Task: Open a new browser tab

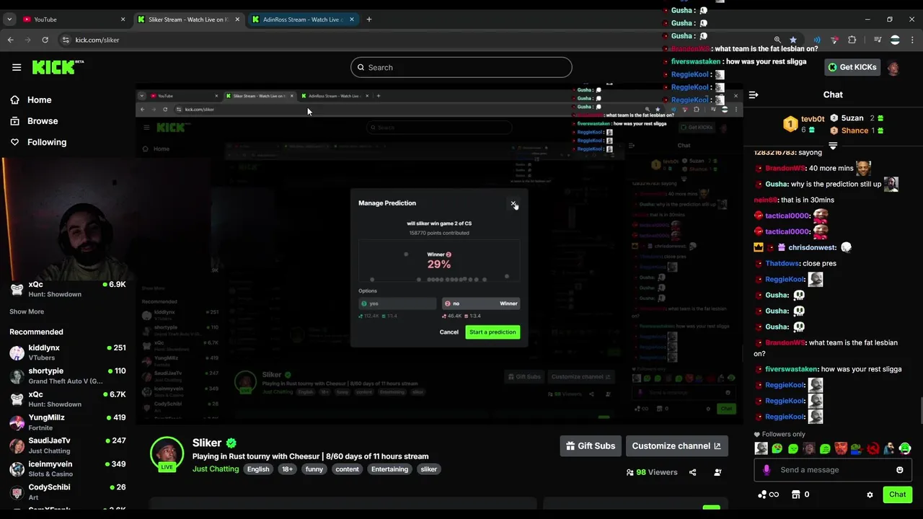Action: (x=368, y=19)
